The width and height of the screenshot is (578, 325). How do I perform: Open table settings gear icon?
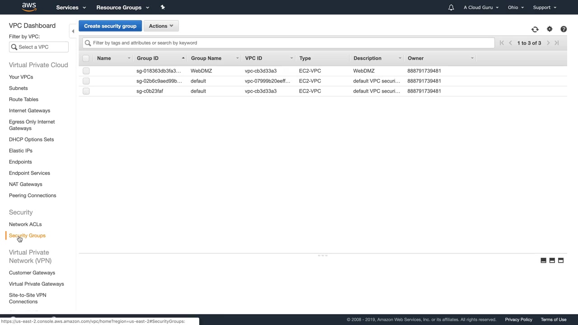(x=550, y=29)
